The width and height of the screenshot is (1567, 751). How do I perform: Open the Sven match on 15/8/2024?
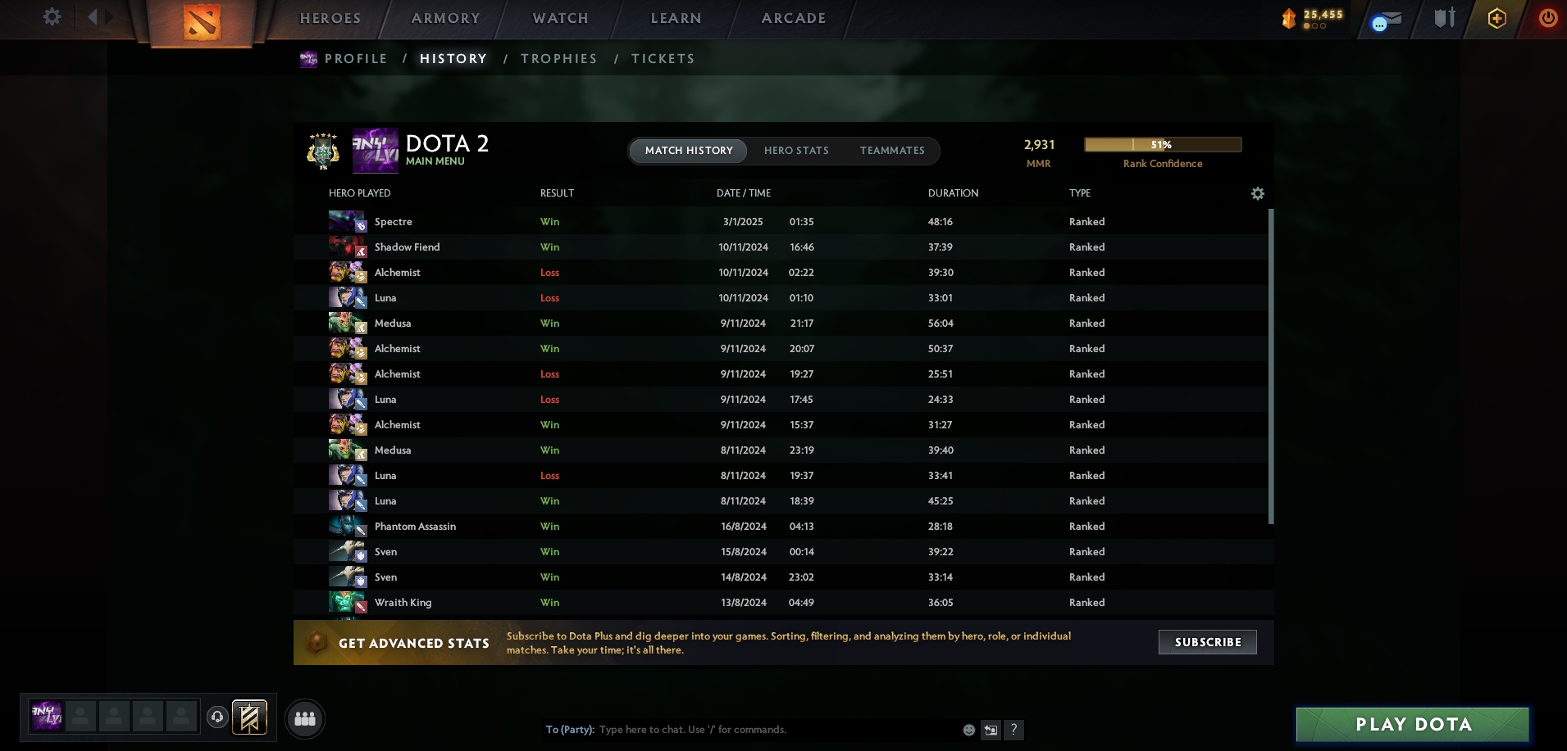pyautogui.click(x=781, y=551)
